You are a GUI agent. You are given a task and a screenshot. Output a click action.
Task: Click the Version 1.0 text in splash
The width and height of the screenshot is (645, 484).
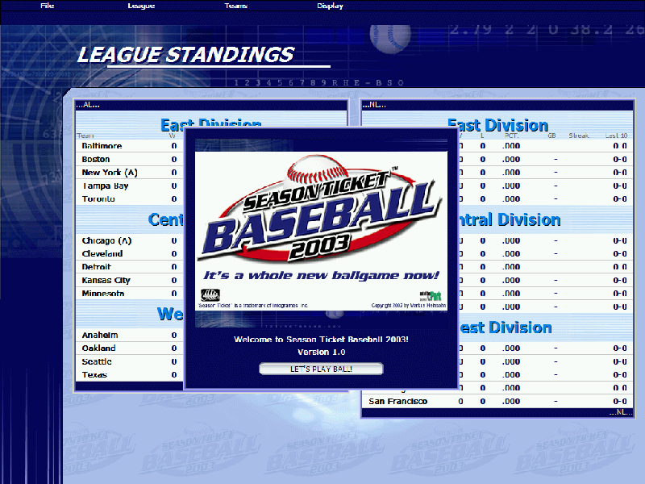point(321,353)
